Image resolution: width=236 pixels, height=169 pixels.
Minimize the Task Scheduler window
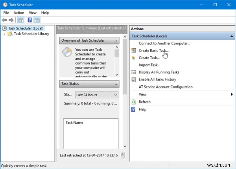click(x=201, y=5)
